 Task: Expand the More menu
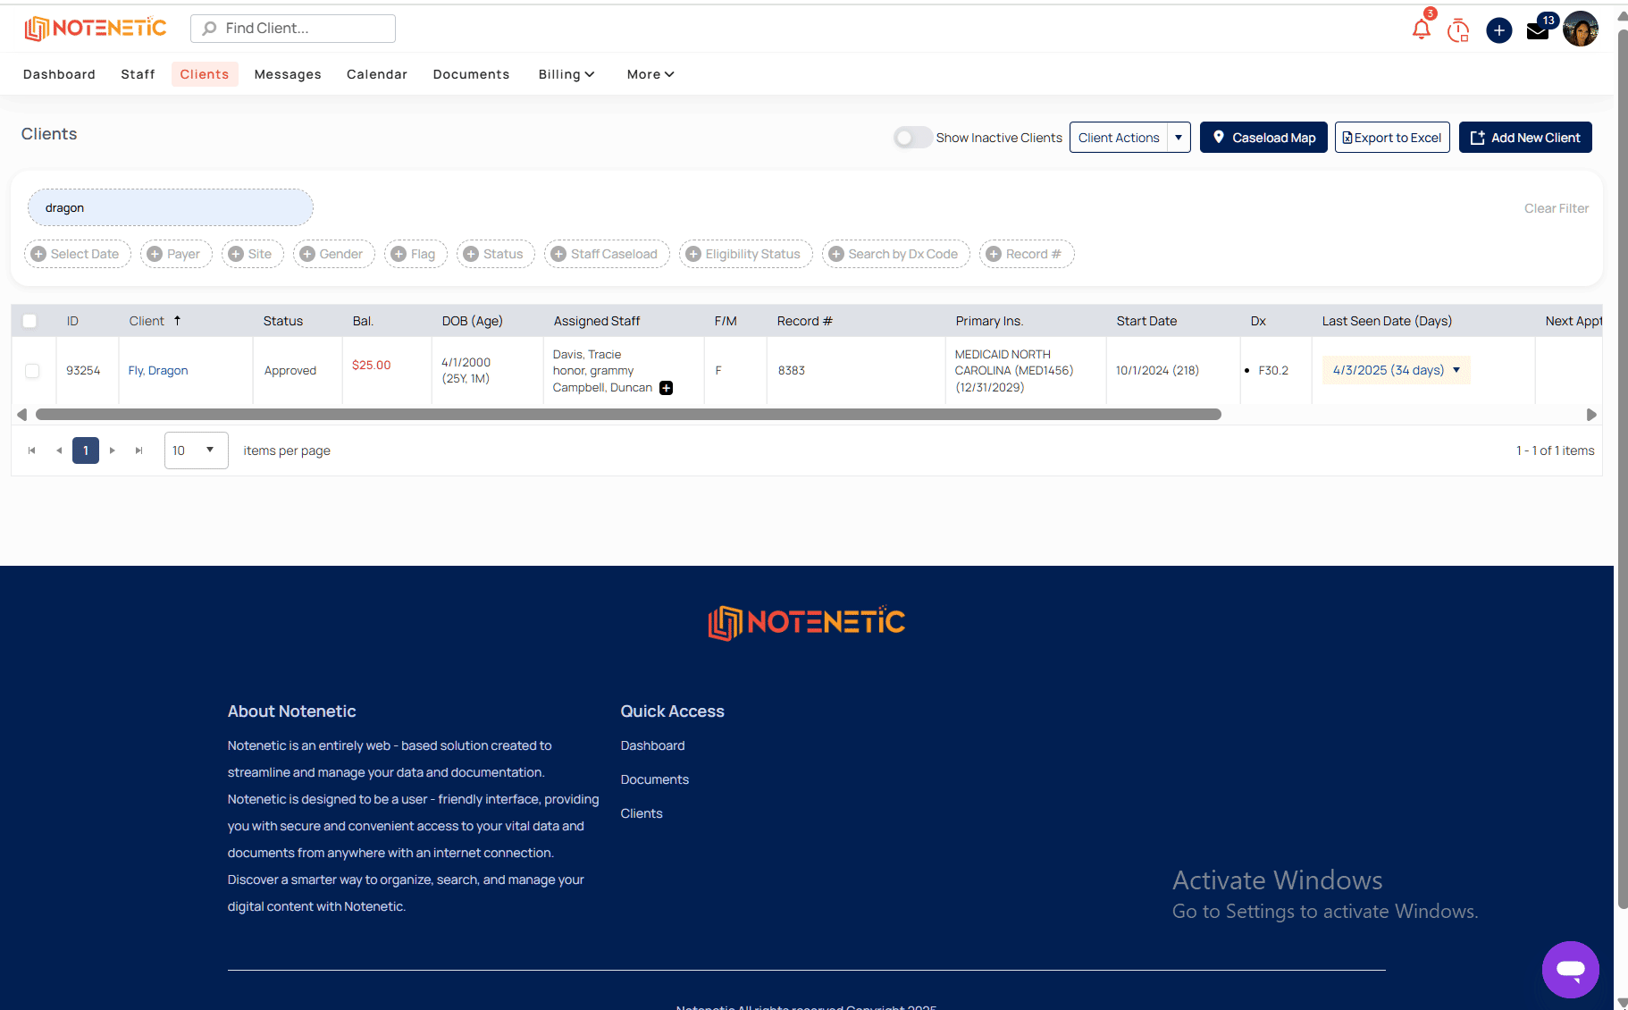tap(650, 74)
